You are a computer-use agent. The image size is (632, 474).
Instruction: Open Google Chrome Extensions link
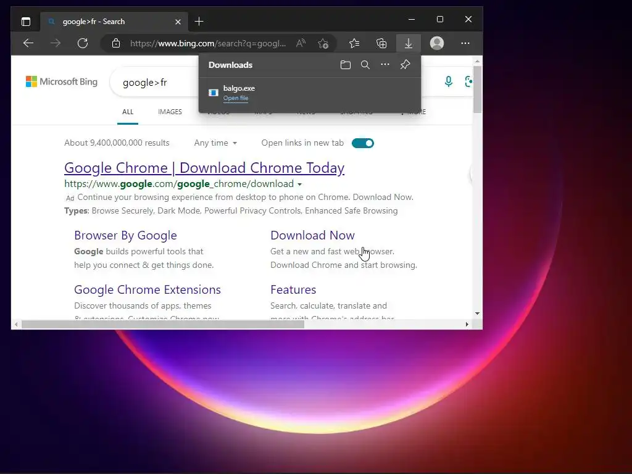pyautogui.click(x=148, y=290)
